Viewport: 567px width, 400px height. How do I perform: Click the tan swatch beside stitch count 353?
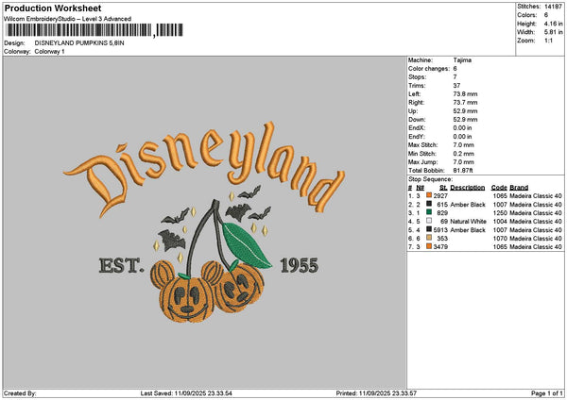[429, 238]
